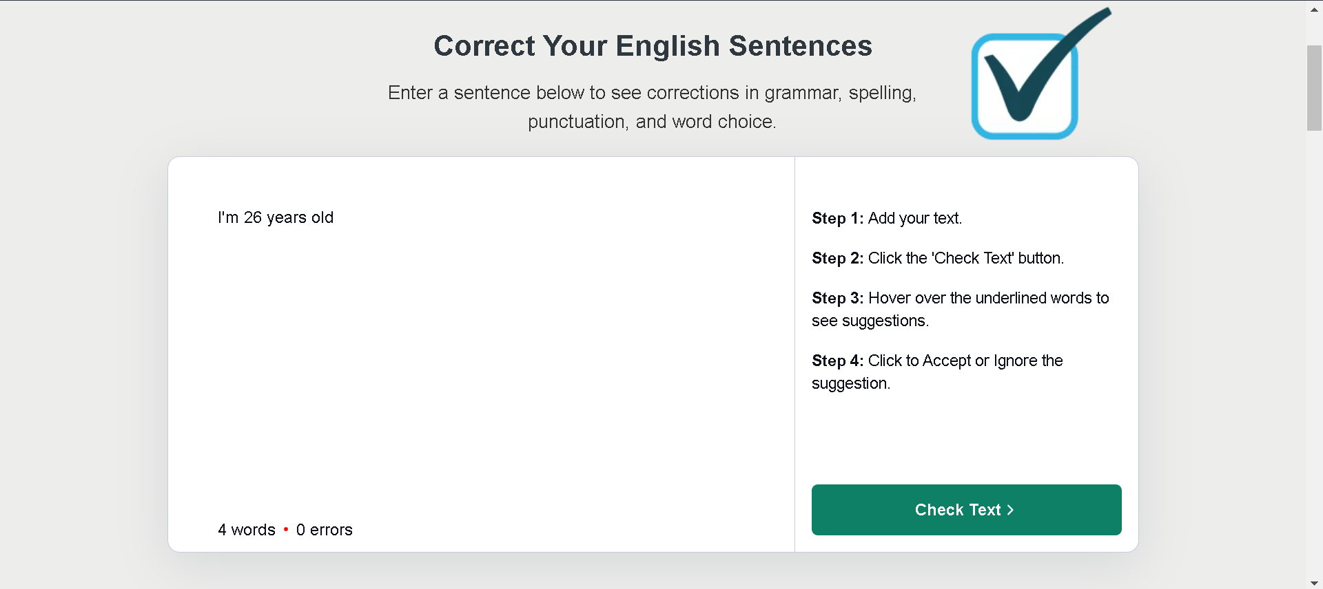
Task: Click the red dot between the counters
Action: pos(285,530)
